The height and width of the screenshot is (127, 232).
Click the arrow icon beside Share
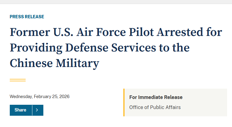(x=37, y=110)
